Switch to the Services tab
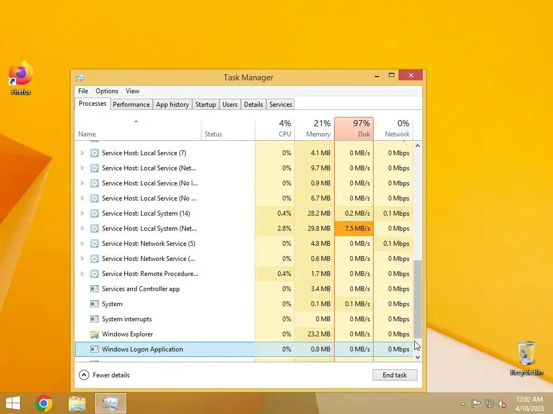Screen dimensions: 553x414 [x=281, y=105]
